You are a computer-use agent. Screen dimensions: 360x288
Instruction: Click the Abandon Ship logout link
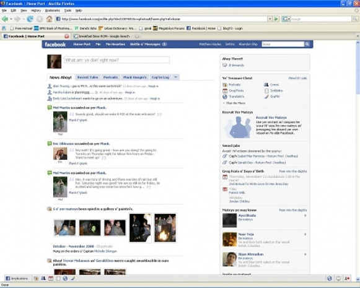pos(248,44)
